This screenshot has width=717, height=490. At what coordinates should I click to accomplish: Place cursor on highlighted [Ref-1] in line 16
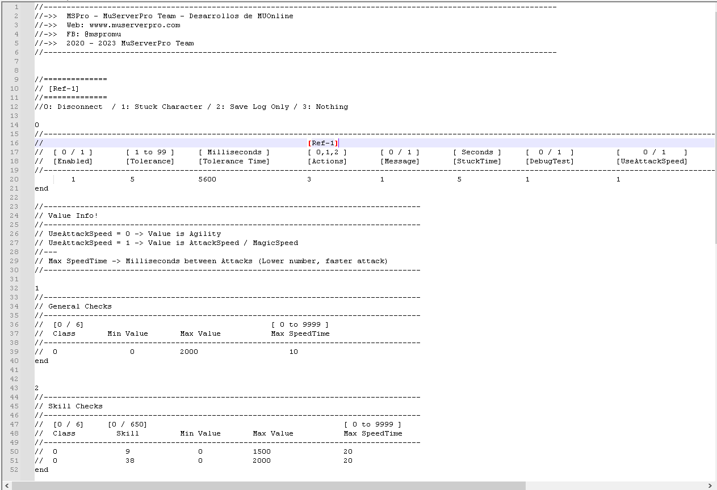323,143
